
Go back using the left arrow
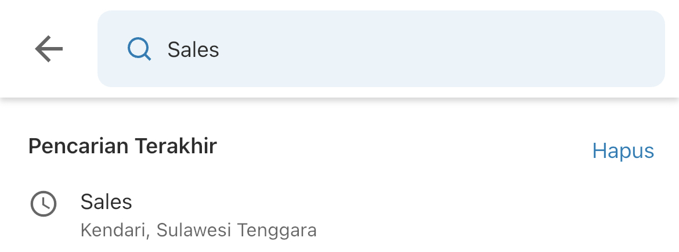click(x=49, y=49)
